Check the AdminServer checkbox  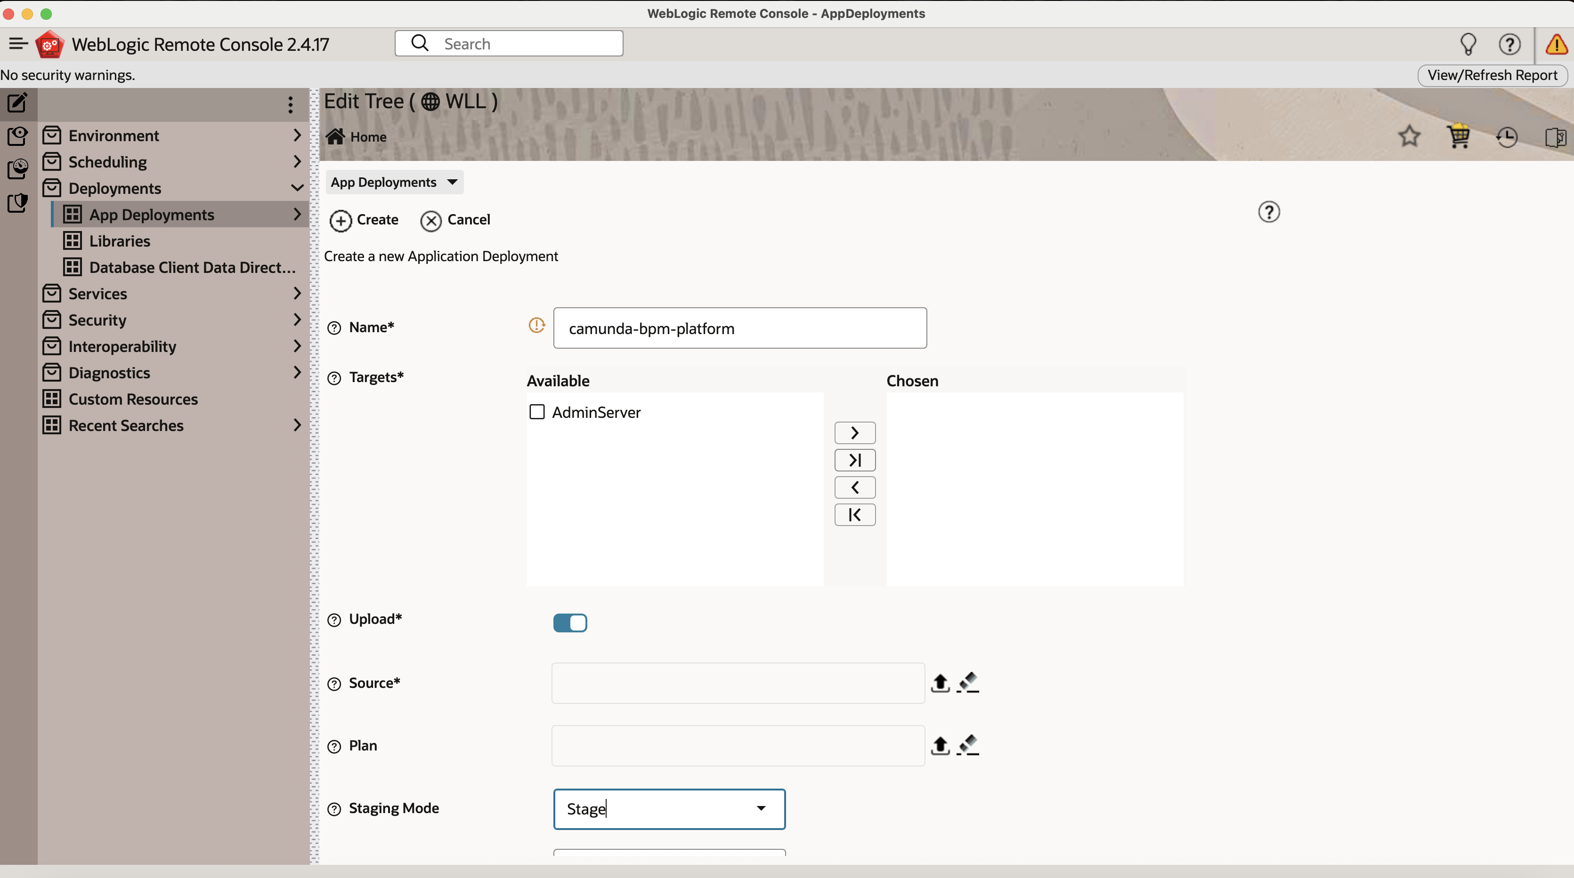pos(536,412)
